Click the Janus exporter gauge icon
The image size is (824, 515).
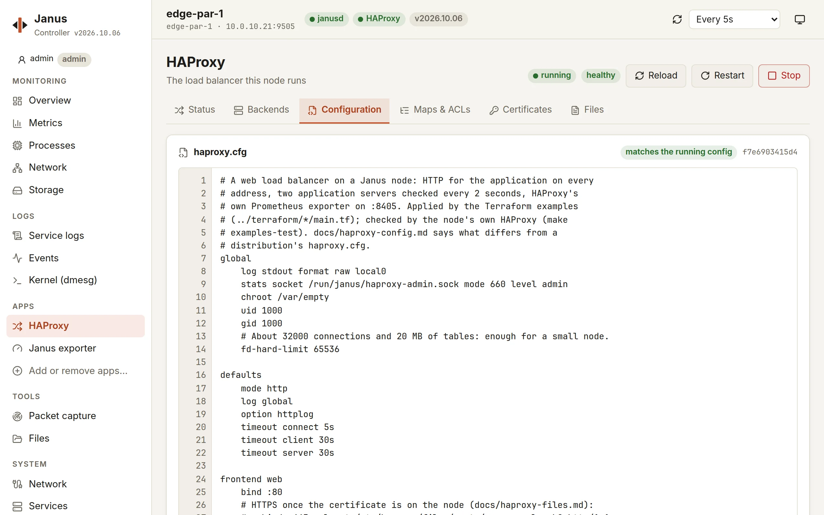coord(17,349)
